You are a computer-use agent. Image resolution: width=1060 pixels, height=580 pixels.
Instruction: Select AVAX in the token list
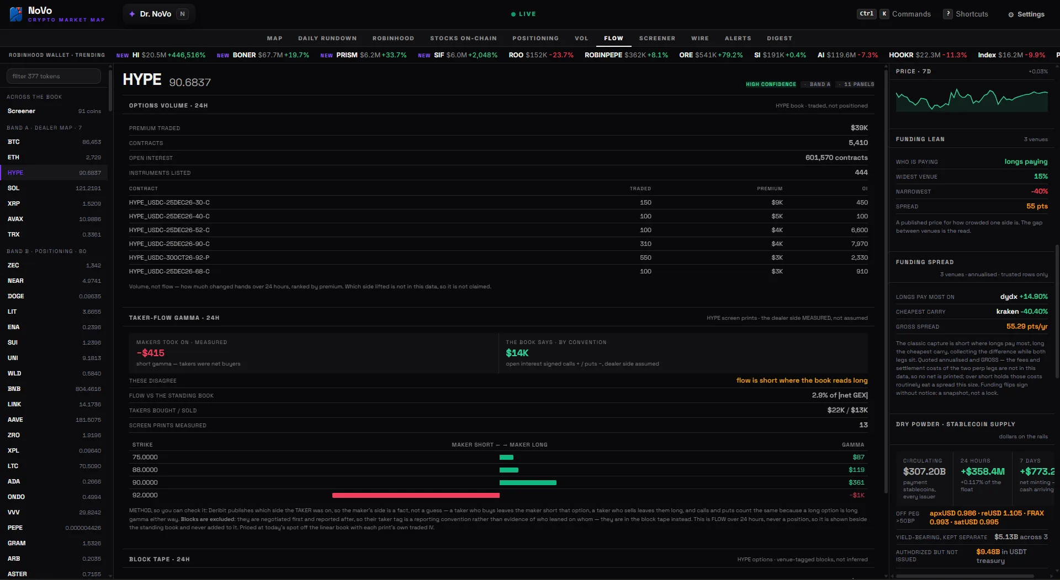[54, 219]
